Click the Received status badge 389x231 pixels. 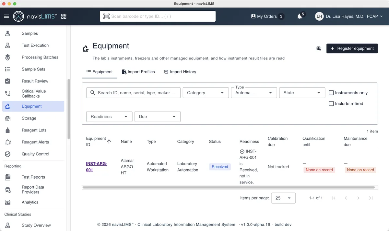coord(220,167)
